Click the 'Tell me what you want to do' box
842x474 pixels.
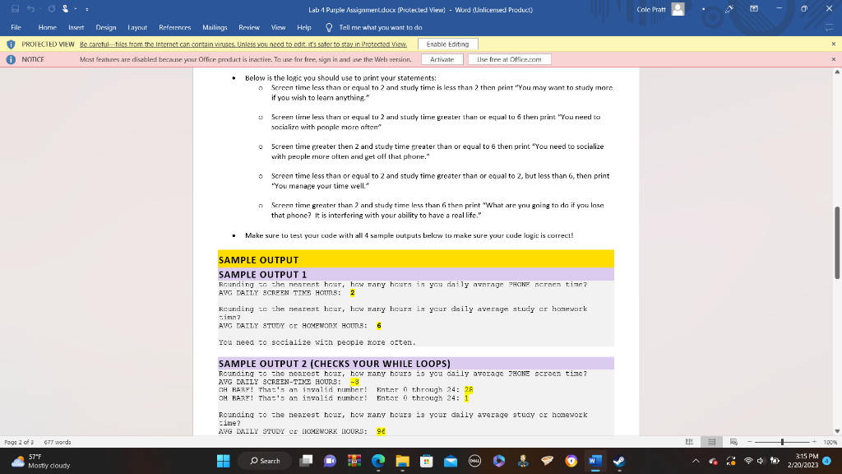point(380,27)
